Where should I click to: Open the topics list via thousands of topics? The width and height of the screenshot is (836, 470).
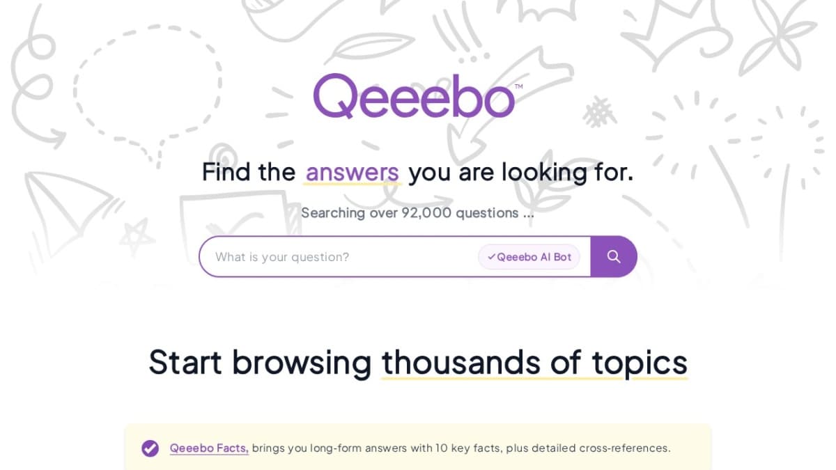[534, 362]
